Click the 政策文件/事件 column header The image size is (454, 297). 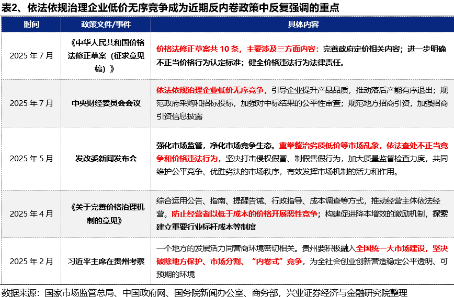coord(106,24)
